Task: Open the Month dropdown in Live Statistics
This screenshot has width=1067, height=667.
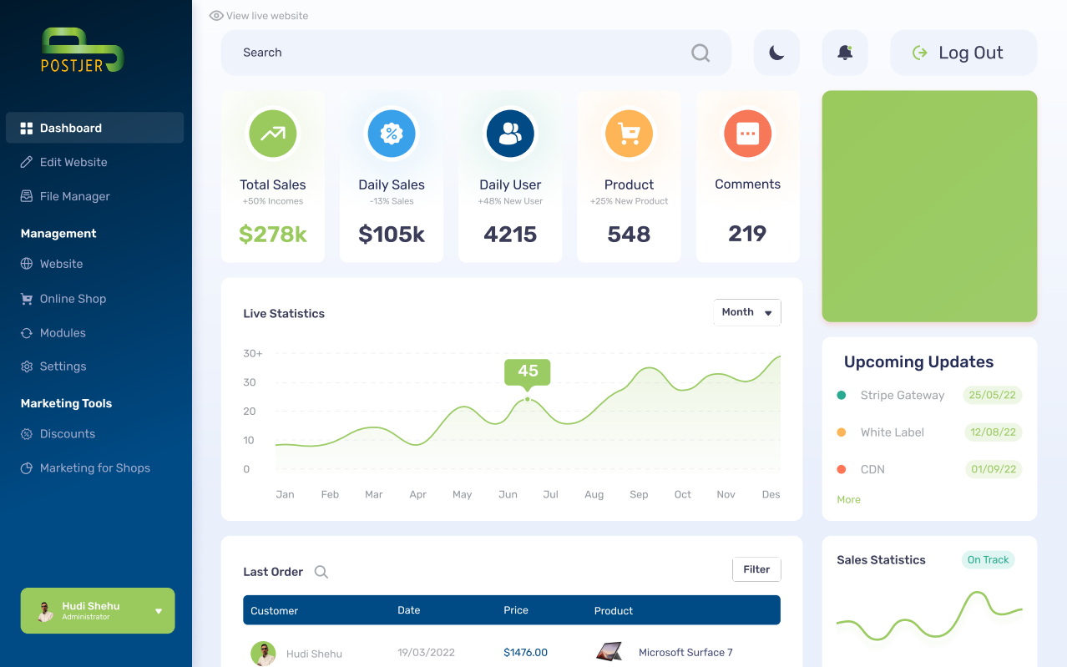Action: pyautogui.click(x=747, y=312)
